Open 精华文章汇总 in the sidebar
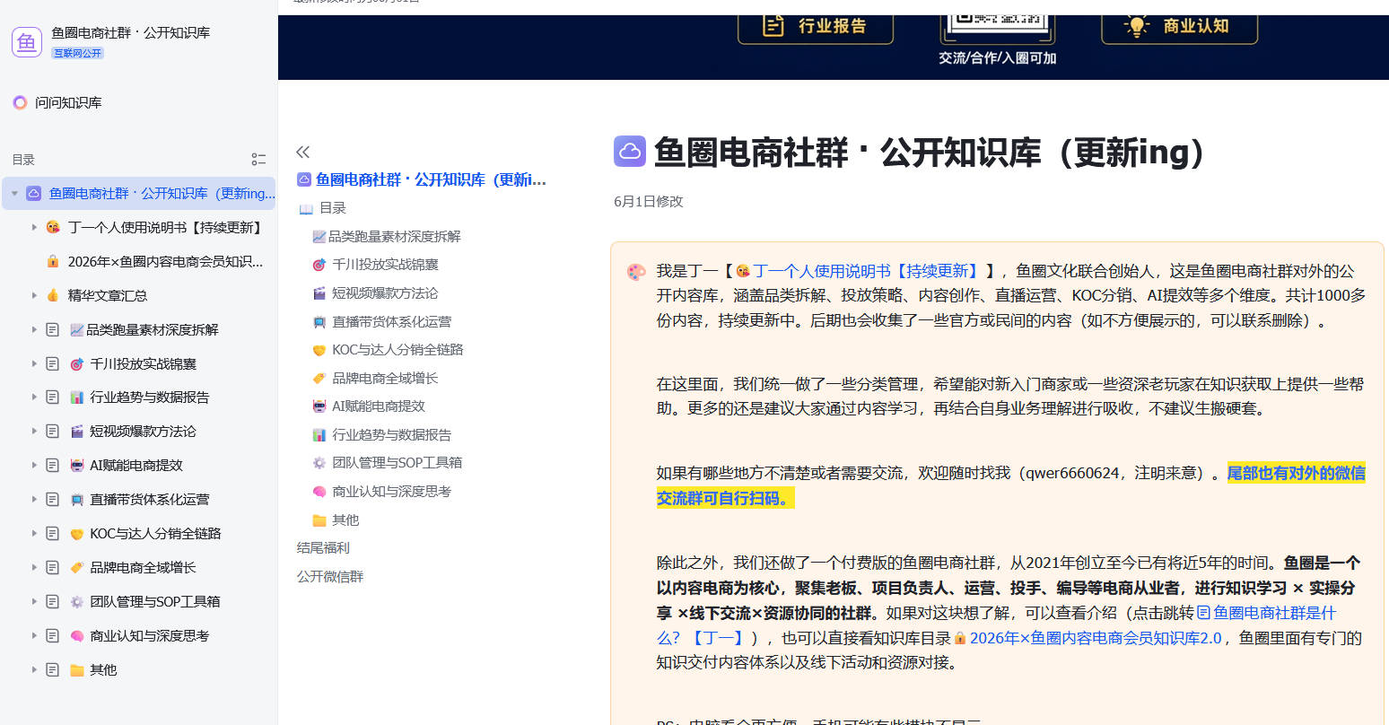Screen dimensions: 1389x725 (108, 295)
